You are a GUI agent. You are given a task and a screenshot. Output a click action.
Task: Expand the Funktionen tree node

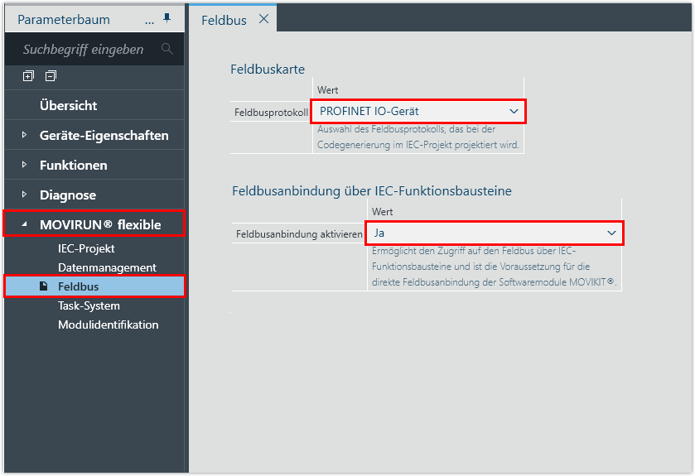pyautogui.click(x=24, y=165)
